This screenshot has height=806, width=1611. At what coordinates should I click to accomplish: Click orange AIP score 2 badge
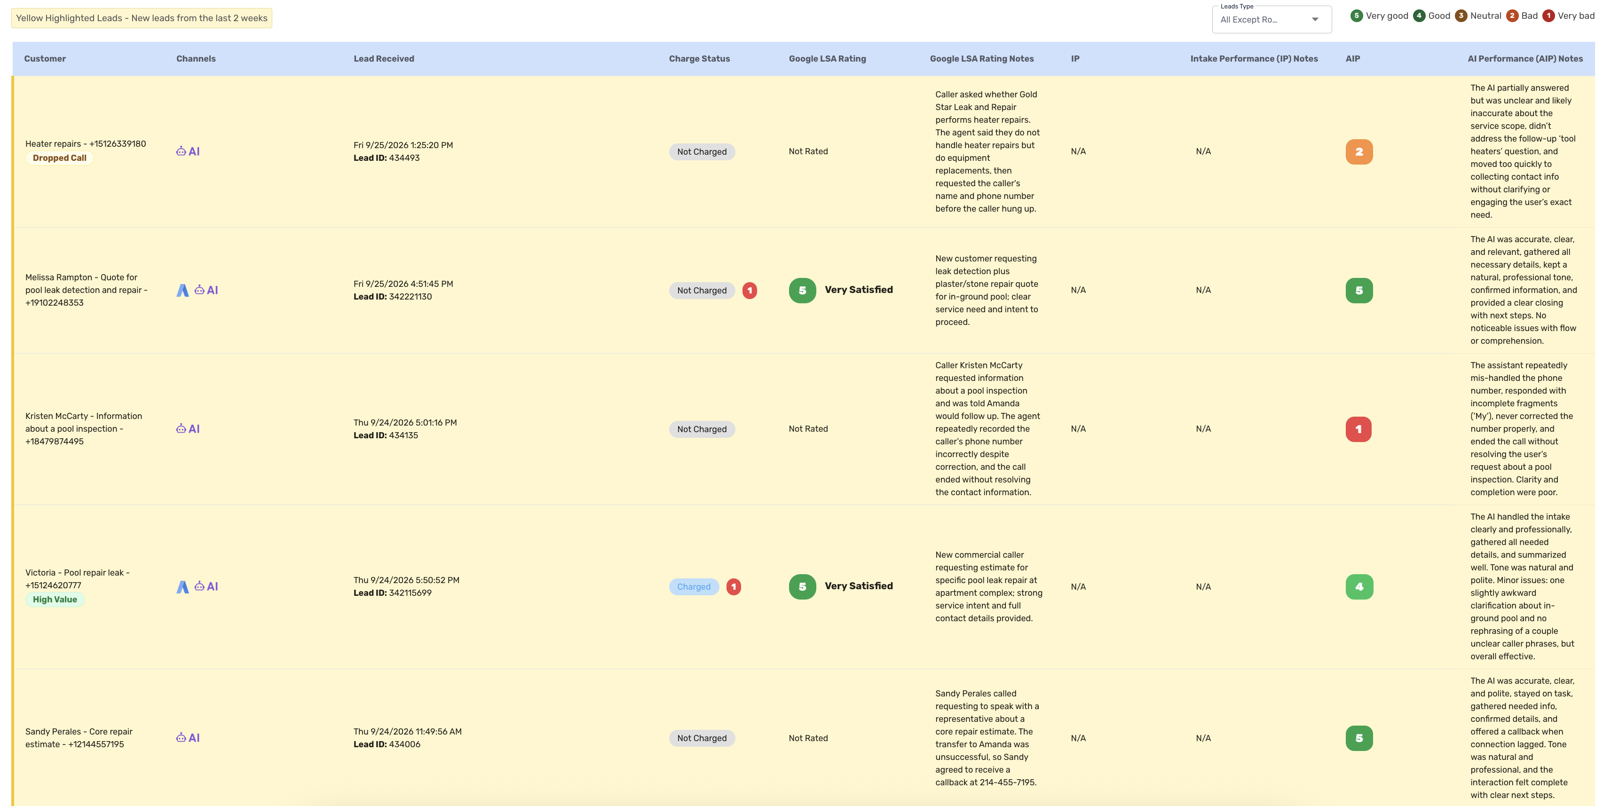coord(1358,151)
